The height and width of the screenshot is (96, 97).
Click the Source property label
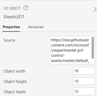pos(9,40)
